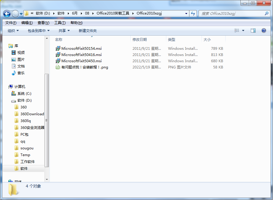Image resolution: width=273 pixels, height=200 pixels.
Task: Change view using the view icon
Action: pos(237,31)
